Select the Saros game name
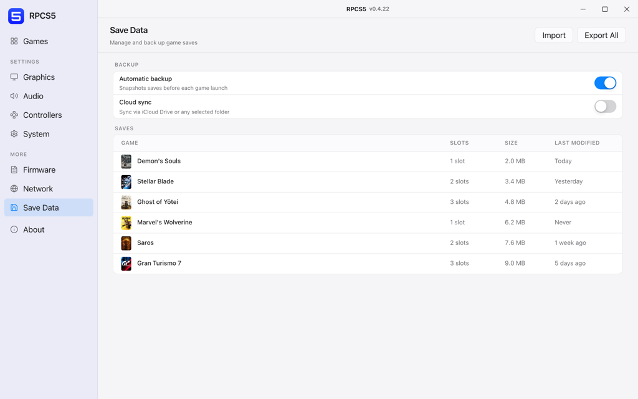This screenshot has height=399, width=638. pos(145,243)
